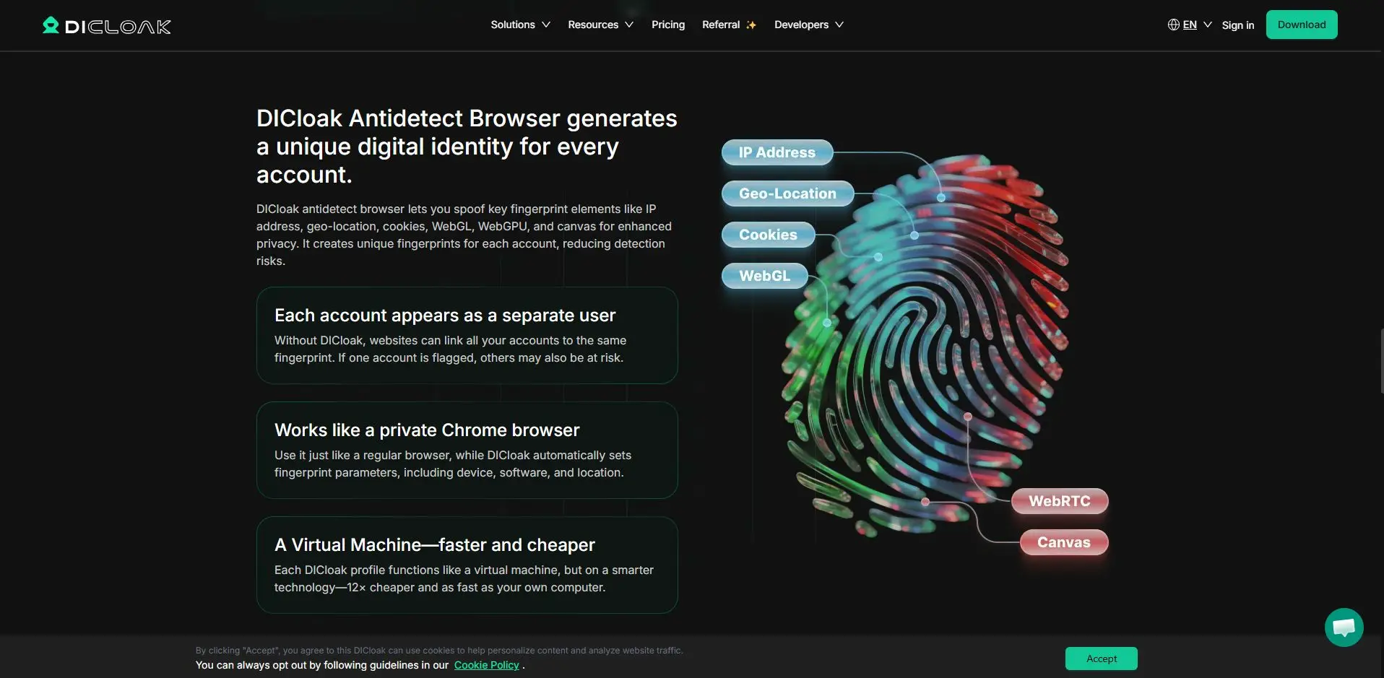Expand the Resources dropdown menu

pyautogui.click(x=600, y=25)
